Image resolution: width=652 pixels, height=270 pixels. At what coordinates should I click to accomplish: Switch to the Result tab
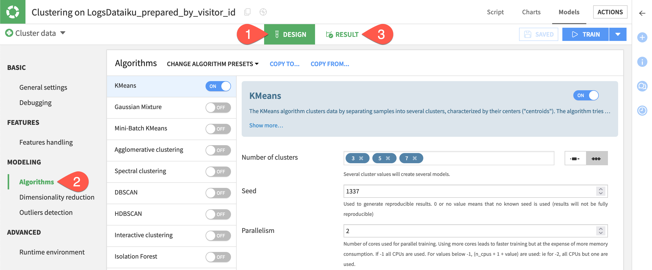click(342, 34)
